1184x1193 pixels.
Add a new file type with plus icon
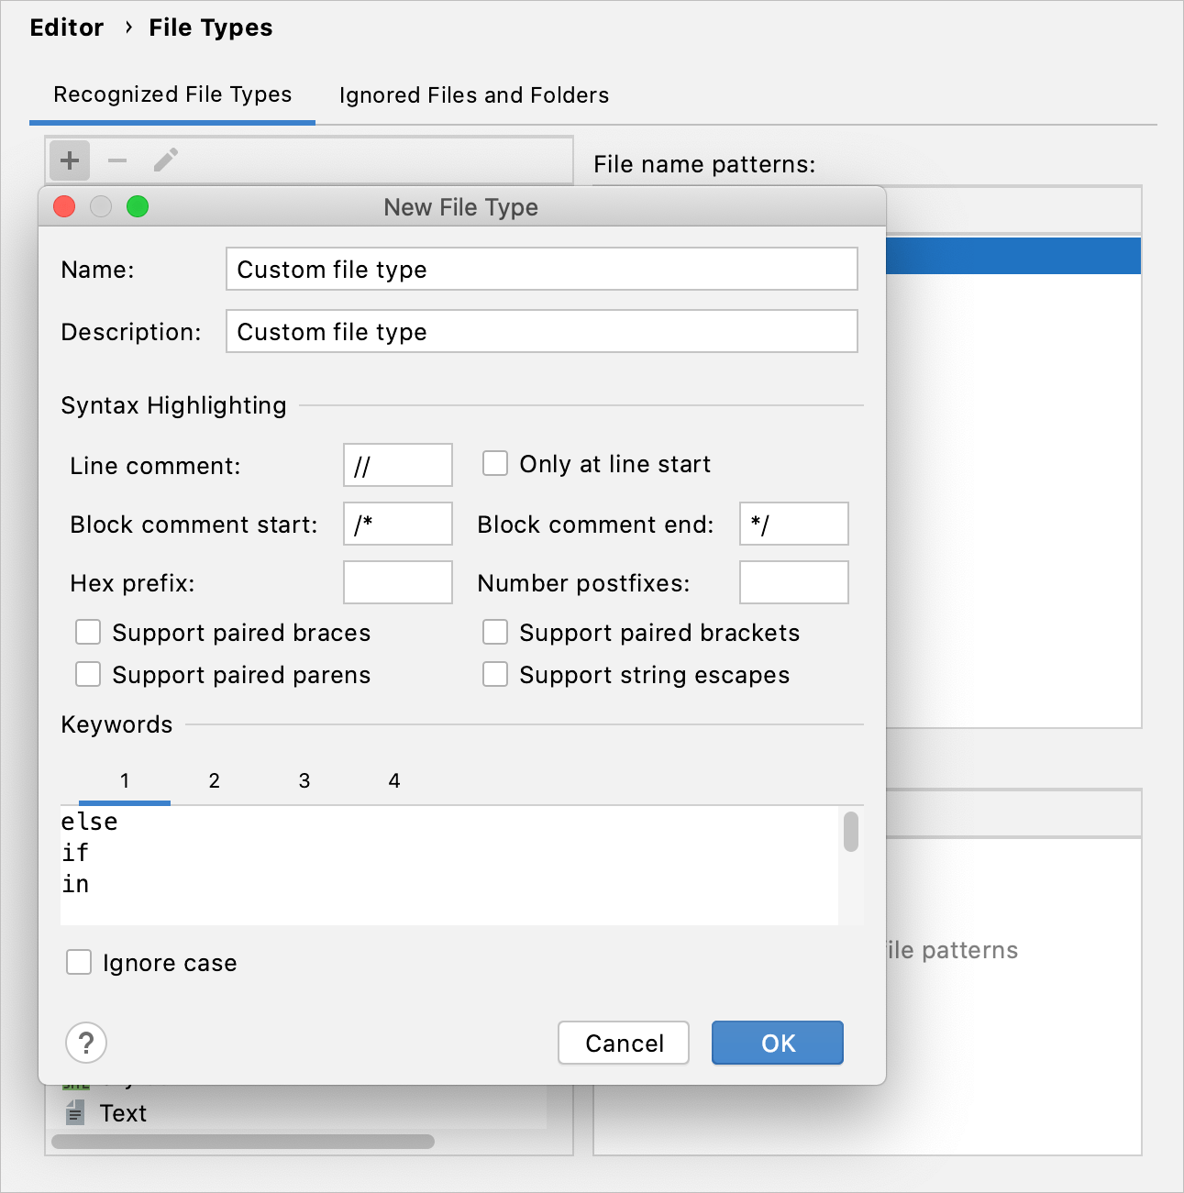pos(69,160)
